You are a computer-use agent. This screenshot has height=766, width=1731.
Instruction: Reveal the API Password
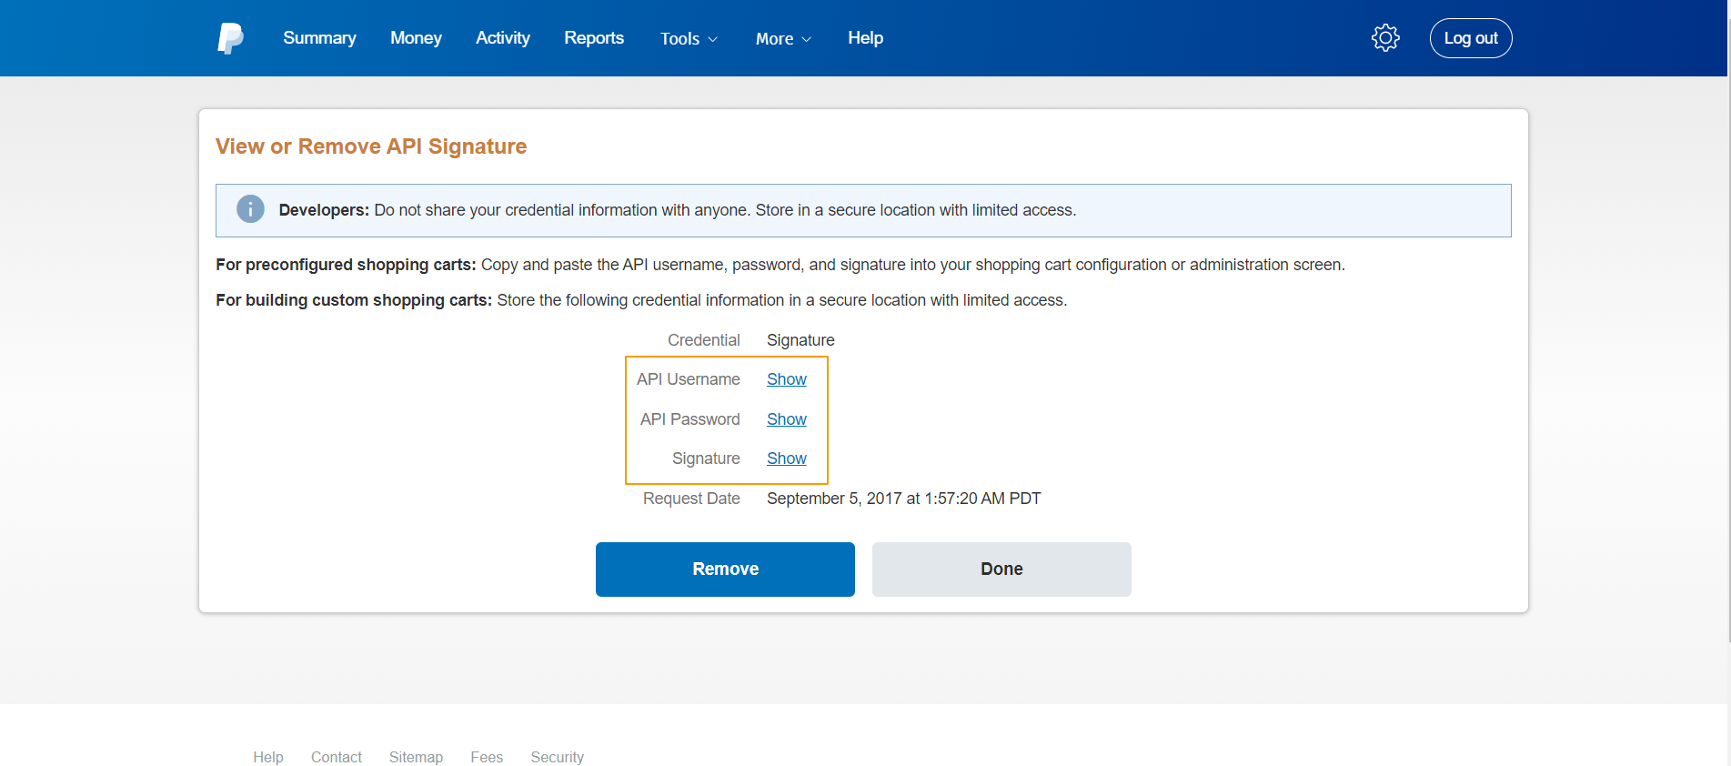786,419
